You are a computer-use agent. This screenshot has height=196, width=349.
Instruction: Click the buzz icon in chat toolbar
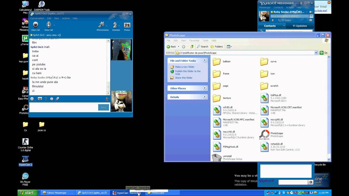coord(52,99)
